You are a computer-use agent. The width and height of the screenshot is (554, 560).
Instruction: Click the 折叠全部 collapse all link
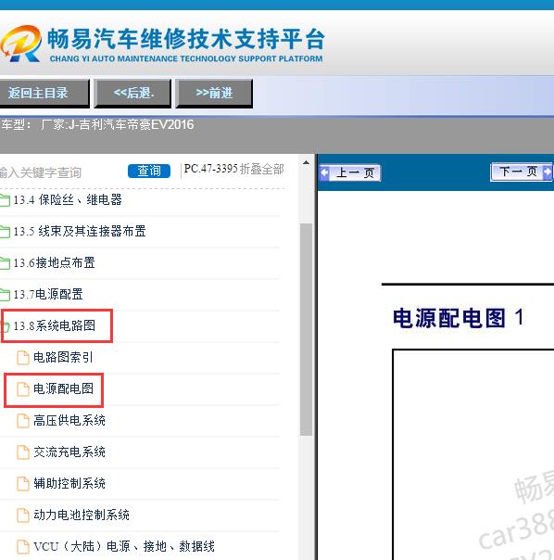click(x=261, y=169)
